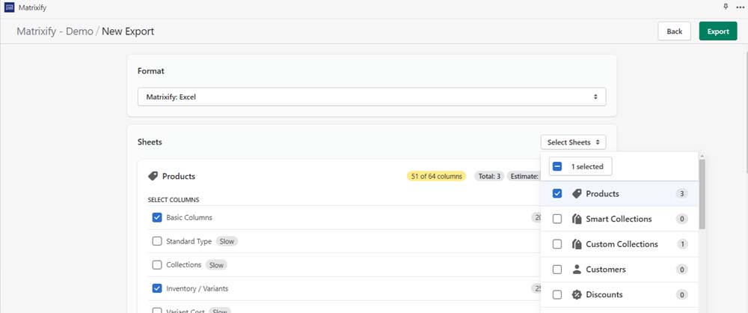Click the Slow tag beside Collections

click(216, 265)
